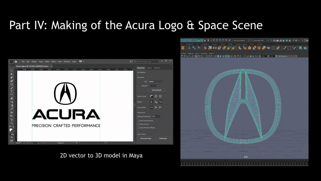Open the Maya Motion Graphics shelf tab
Viewport: 321px width, 181px height.
coord(241,44)
